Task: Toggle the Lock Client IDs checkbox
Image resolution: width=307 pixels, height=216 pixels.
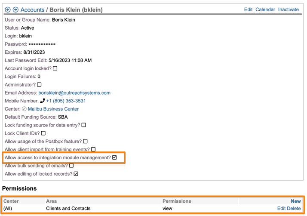Action: pyautogui.click(x=43, y=133)
